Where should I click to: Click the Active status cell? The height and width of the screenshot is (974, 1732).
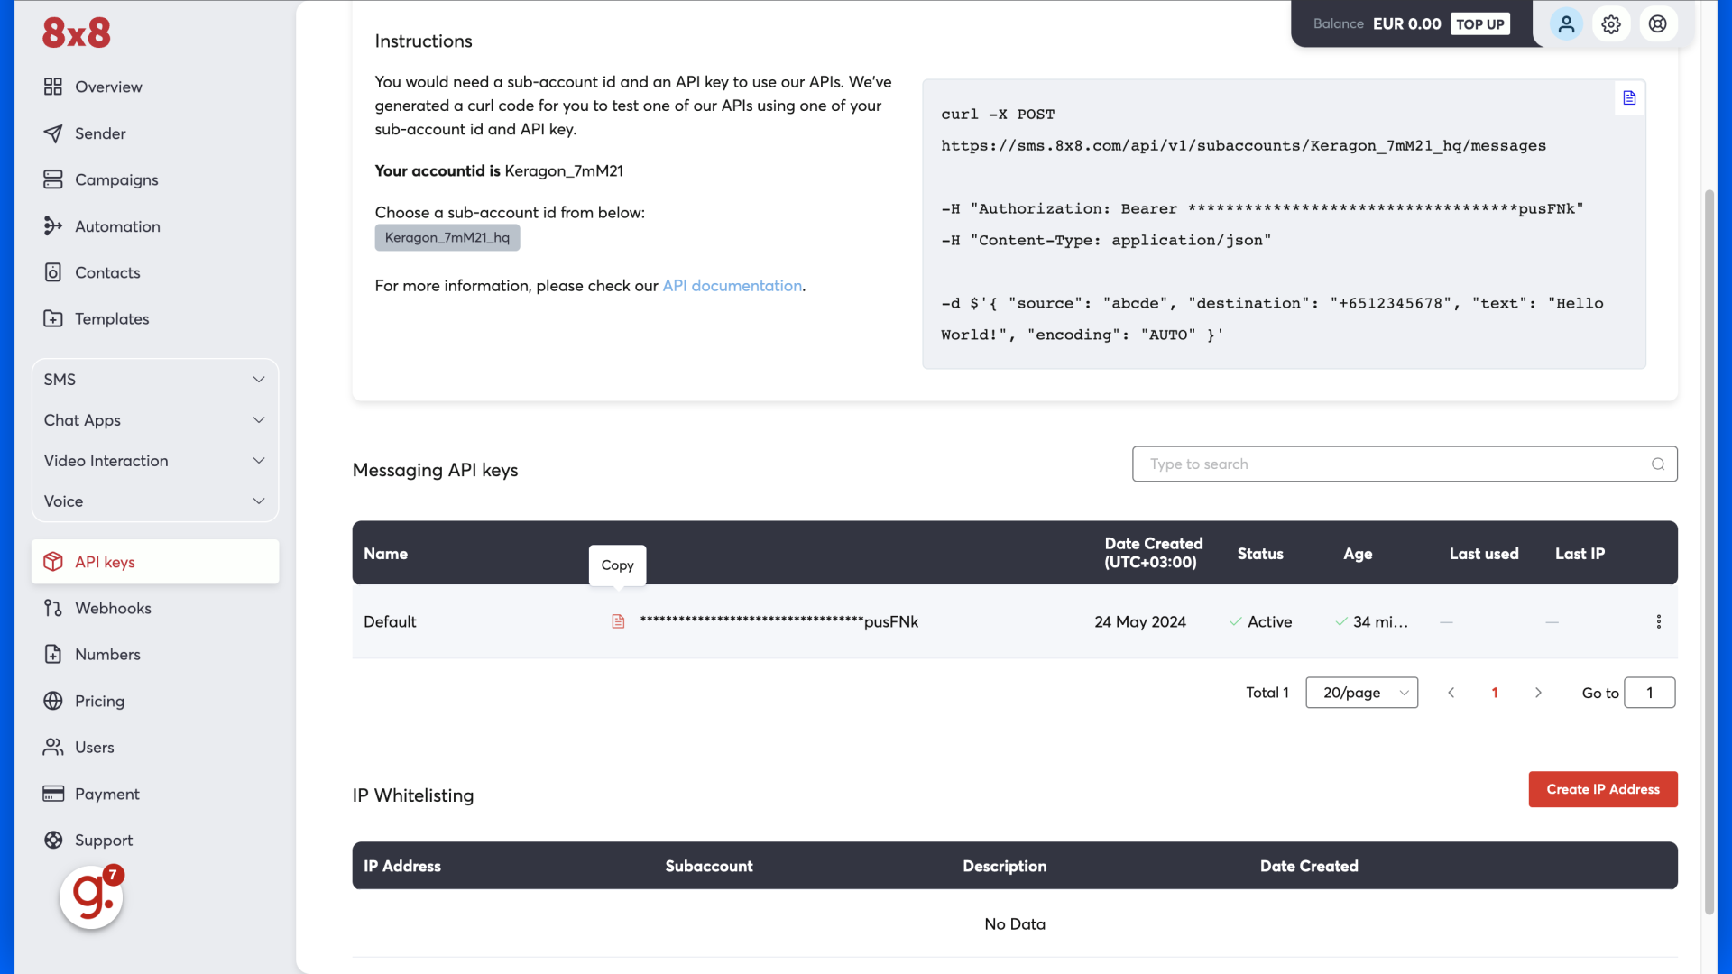pos(1260,622)
